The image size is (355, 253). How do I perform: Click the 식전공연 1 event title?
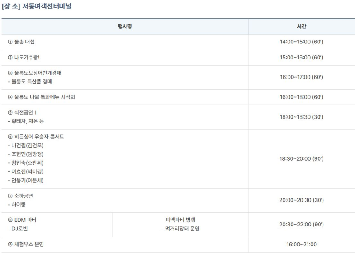[x=25, y=112]
